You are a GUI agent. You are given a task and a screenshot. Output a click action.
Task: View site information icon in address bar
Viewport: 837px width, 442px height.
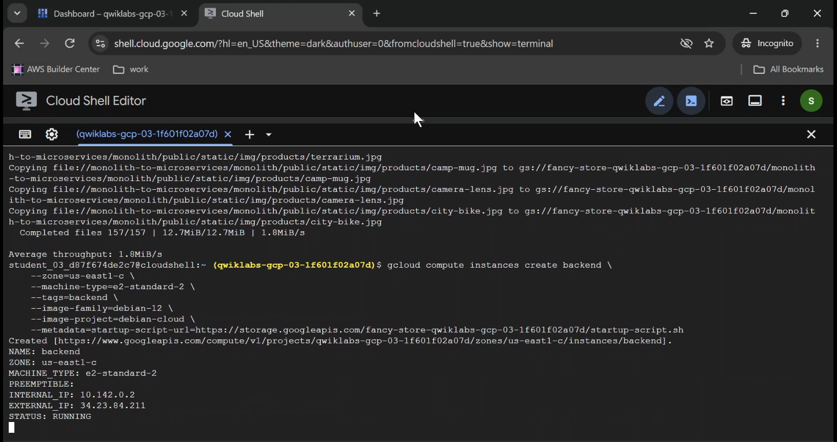pyautogui.click(x=101, y=44)
